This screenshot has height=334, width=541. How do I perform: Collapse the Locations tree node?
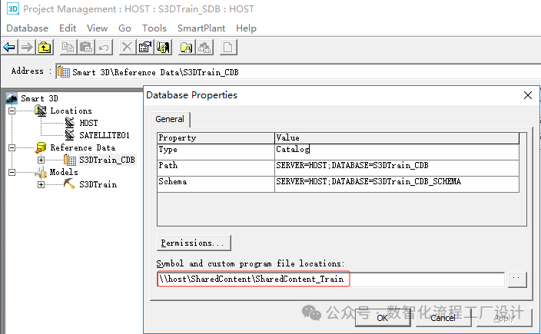coord(12,111)
